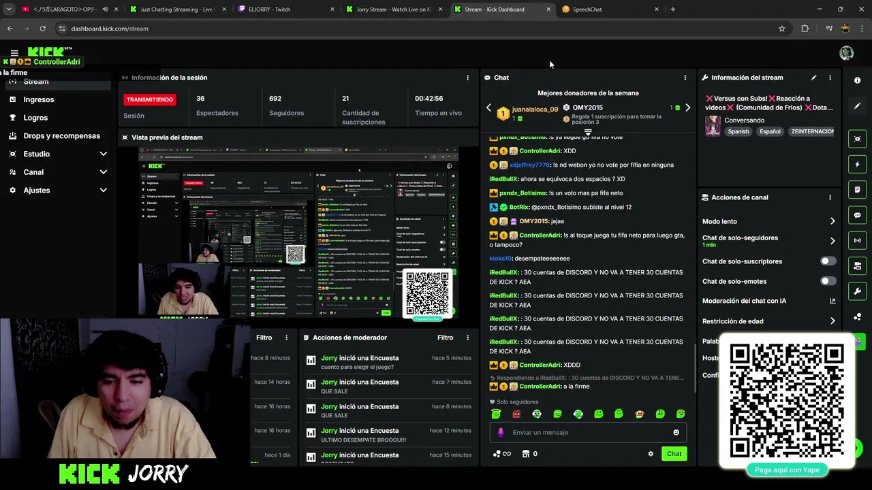Screen dimensions: 872x490
Task: Collapse top donors with the down chevron
Action: coord(588,132)
